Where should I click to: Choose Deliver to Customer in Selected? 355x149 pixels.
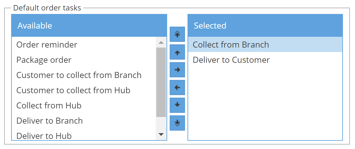click(231, 60)
